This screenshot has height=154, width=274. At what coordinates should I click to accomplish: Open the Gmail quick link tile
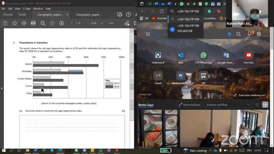pos(158,78)
